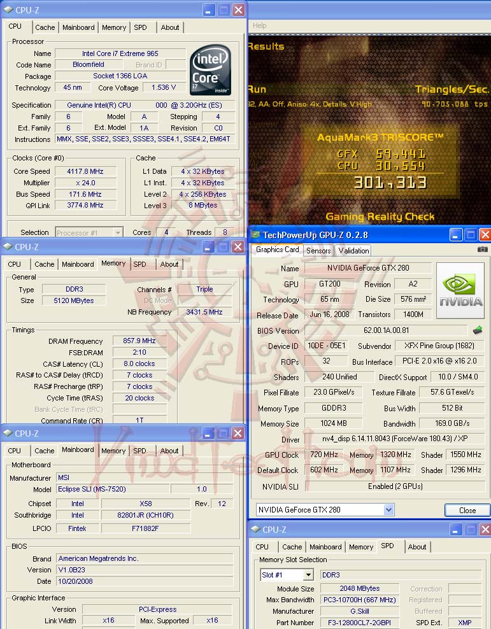Switch to the Validation tab in GPU-Z
This screenshot has height=629, width=491.
[353, 251]
